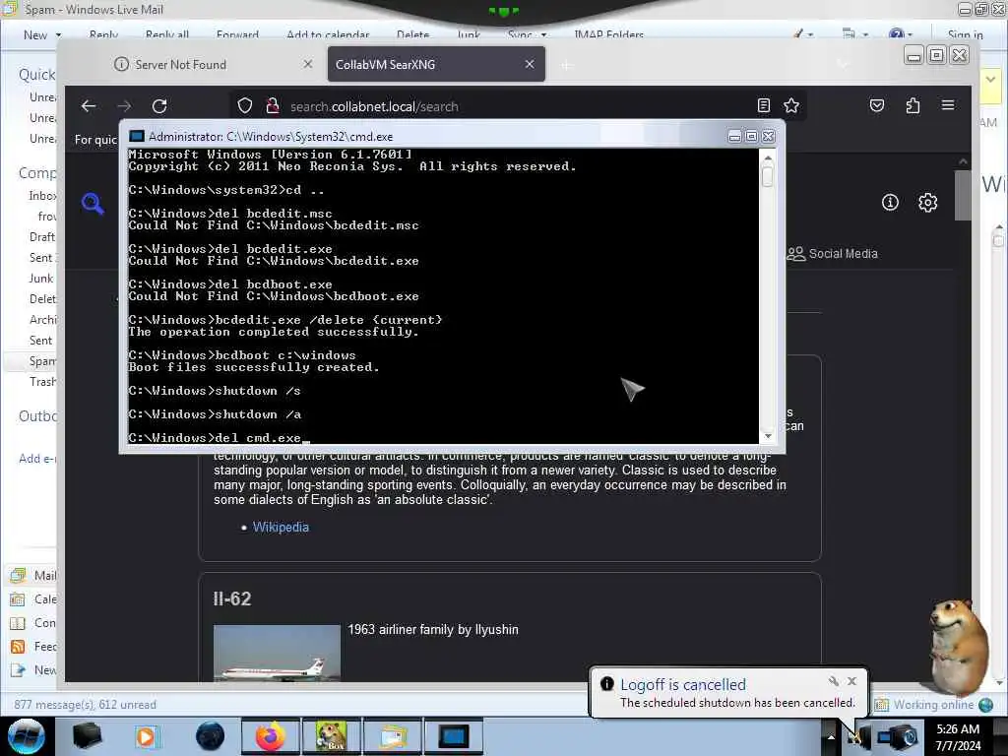The width and height of the screenshot is (1008, 756).
Task: Click the Il-62 airliner thumbnail
Action: click(277, 654)
